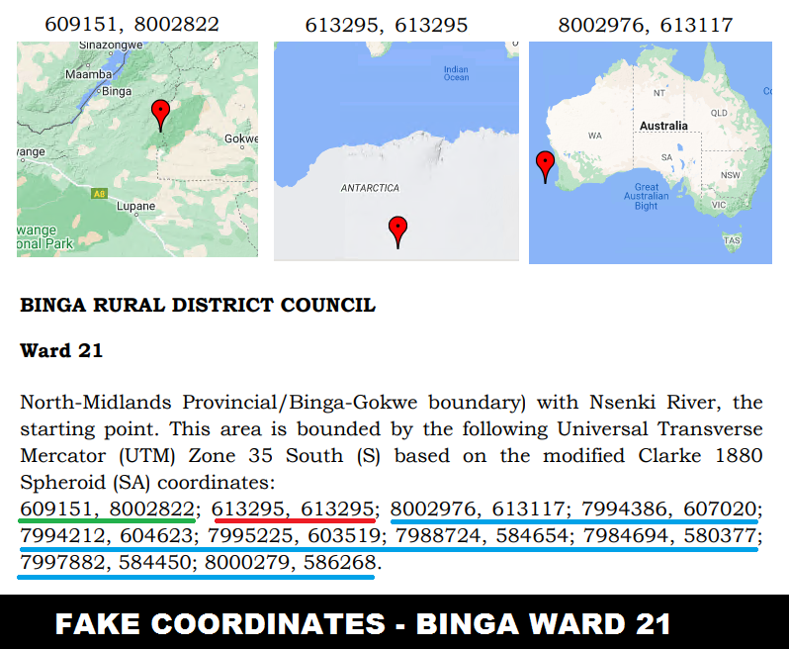Click the caption '609151, 8002822' above first map
The width and height of the screenshot is (789, 649).
131,24
